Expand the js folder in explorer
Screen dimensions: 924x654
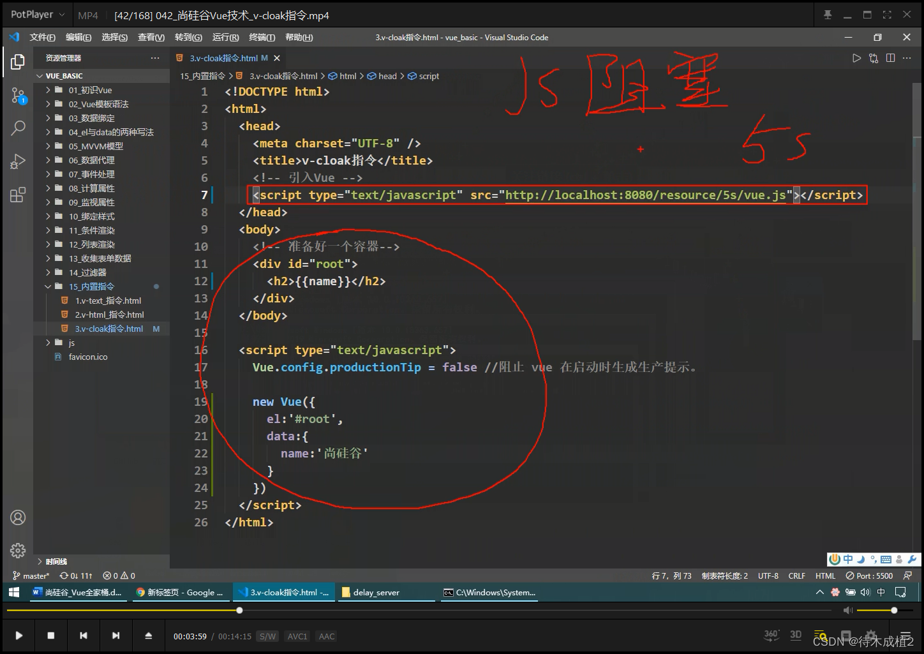pos(102,343)
